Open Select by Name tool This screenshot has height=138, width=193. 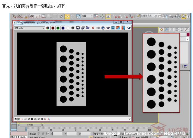pyautogui.click(x=50, y=16)
